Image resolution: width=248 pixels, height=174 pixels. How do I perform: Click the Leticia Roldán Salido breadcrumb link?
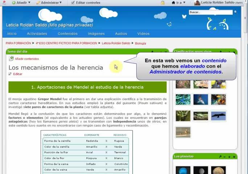click(116, 43)
